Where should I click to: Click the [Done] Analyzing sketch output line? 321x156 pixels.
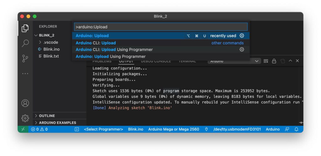[x=133, y=108]
